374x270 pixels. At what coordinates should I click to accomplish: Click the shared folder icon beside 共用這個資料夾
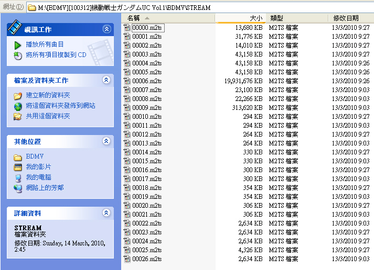click(x=18, y=117)
